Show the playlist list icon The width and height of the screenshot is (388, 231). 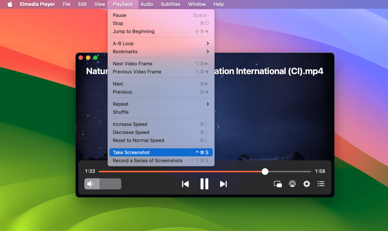click(x=321, y=184)
